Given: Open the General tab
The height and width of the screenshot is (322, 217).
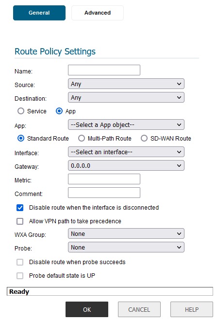Looking at the screenshot, I should 39,13.
